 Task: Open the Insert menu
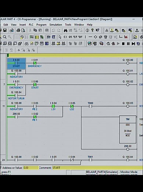coord(22,25)
